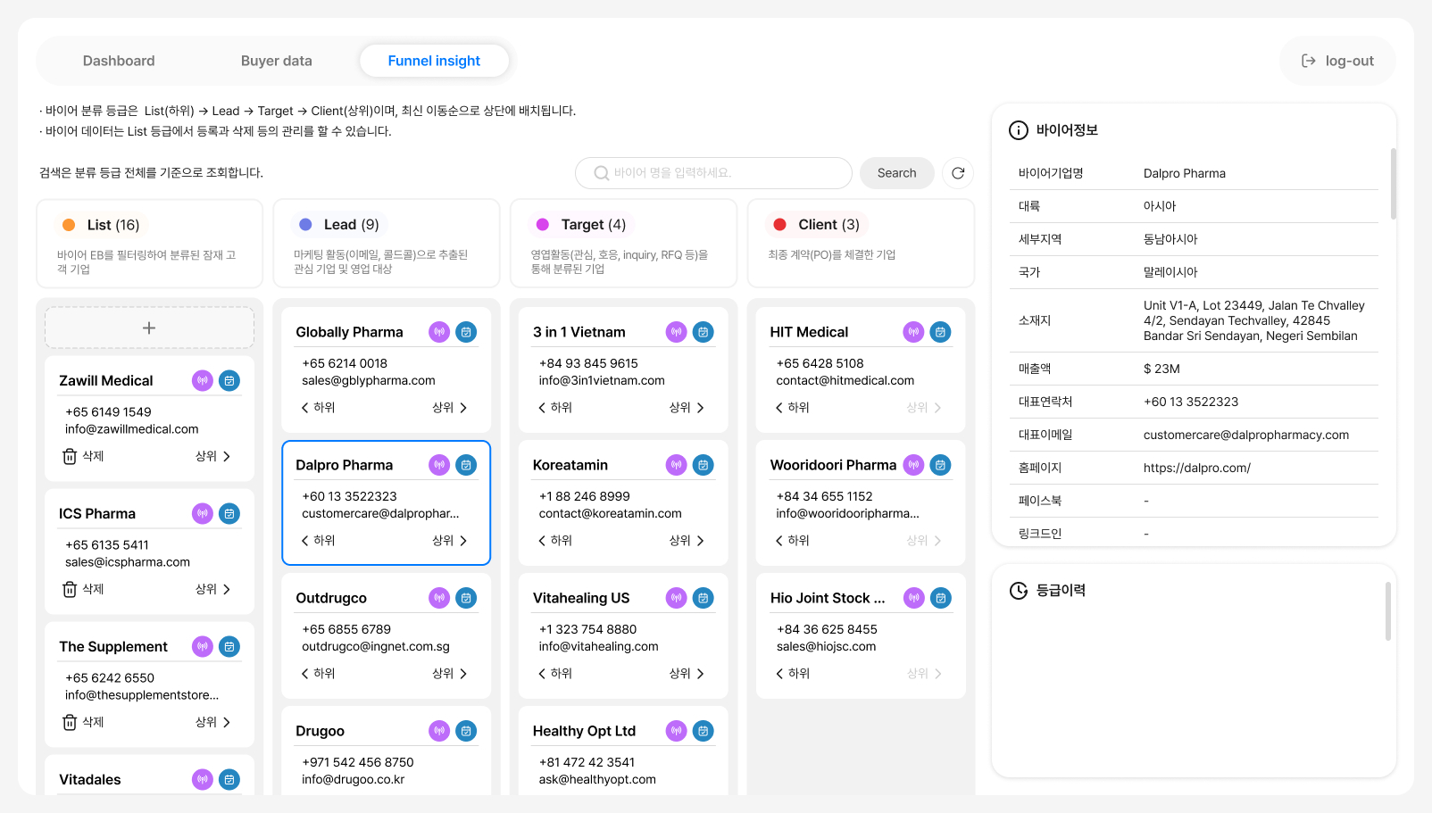Viewport: 1432px width, 813px height.
Task: Click the Search button
Action: (896, 173)
